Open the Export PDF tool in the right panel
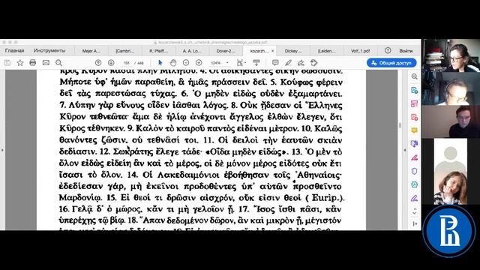This screenshot has width=480, height=270. click(x=414, y=90)
